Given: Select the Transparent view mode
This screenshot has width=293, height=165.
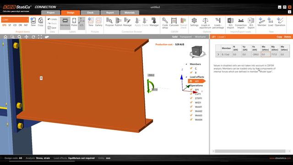Looking at the screenshot, I should point(186,37).
